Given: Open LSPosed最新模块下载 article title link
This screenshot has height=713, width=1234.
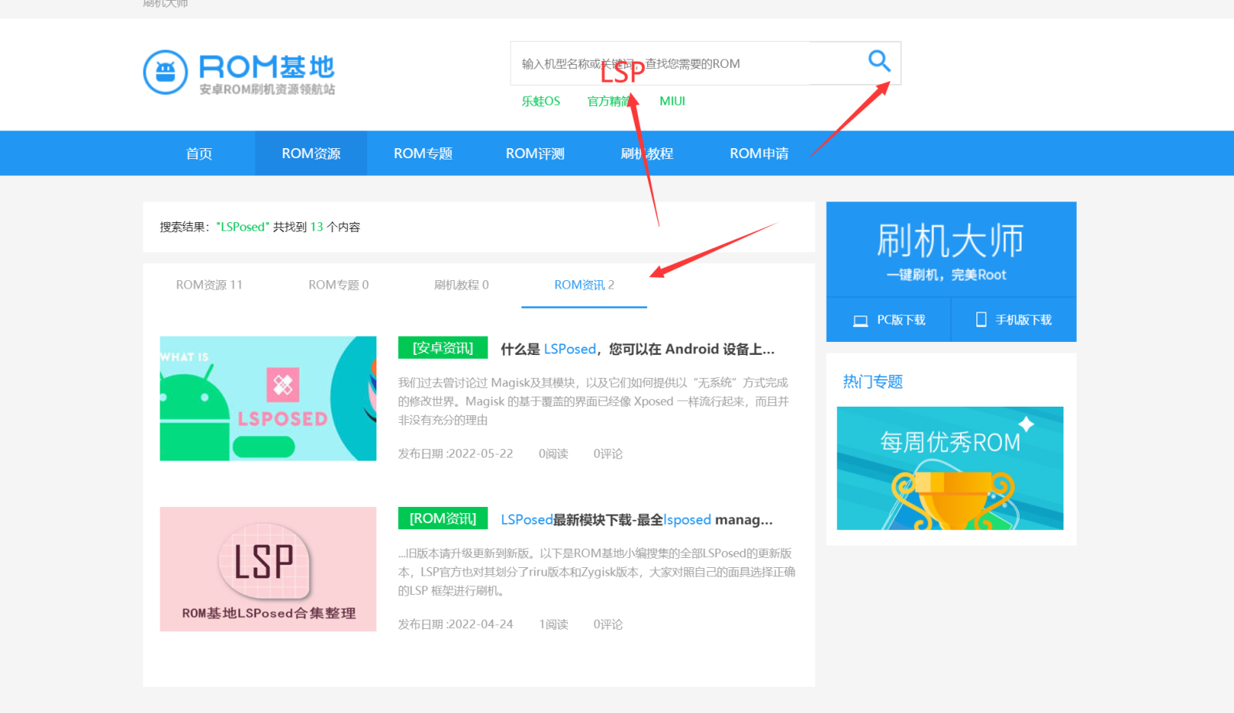Looking at the screenshot, I should (x=636, y=519).
